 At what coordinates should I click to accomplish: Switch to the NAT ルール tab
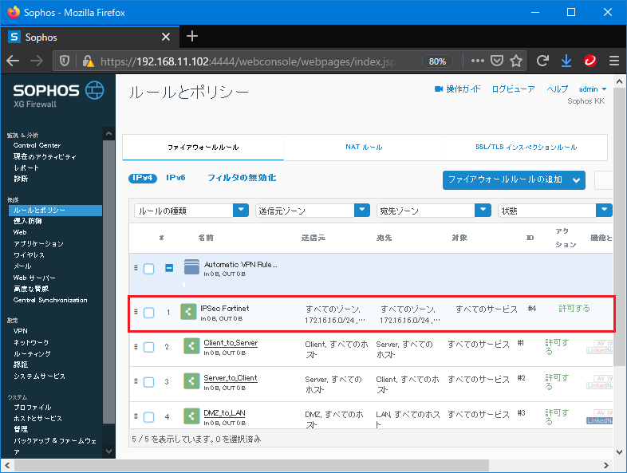point(364,147)
